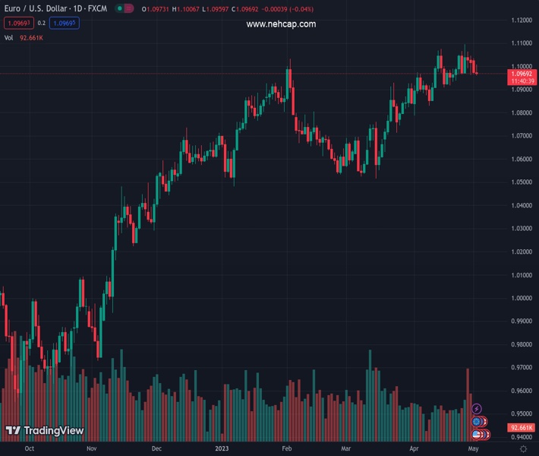Image resolution: width=539 pixels, height=456 pixels.
Task: Click the 2023 marker on time axis
Action: click(x=222, y=449)
